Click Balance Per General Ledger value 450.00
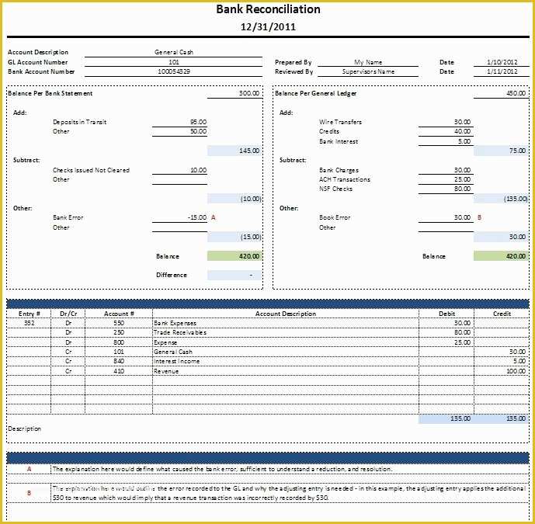The image size is (535, 524). pyautogui.click(x=501, y=93)
